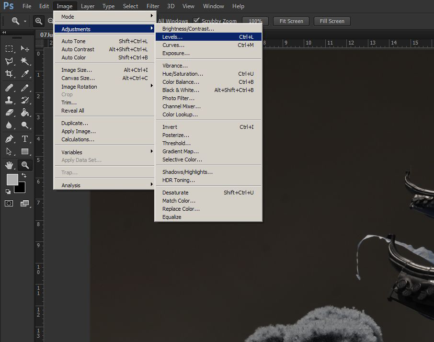Choose Brightness/Contrast adjustment
This screenshot has height=342, width=434.
click(208, 29)
